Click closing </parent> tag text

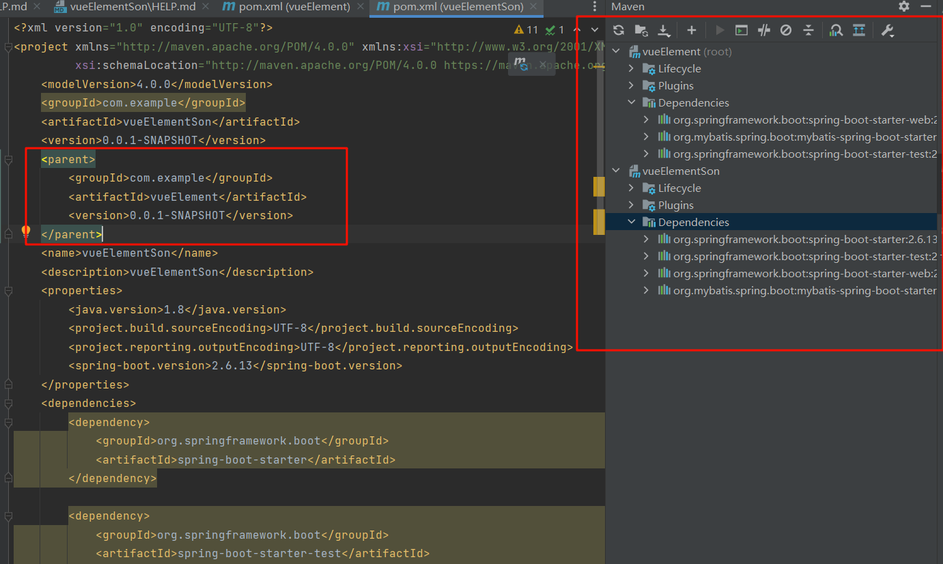[x=72, y=234]
